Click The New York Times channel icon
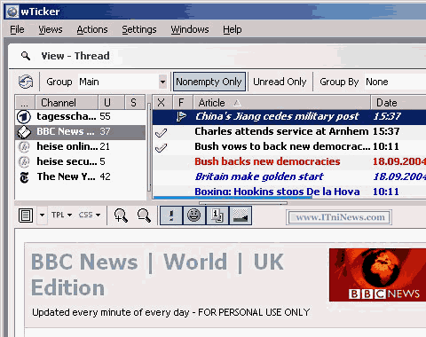The height and width of the screenshot is (337, 426). (24, 177)
